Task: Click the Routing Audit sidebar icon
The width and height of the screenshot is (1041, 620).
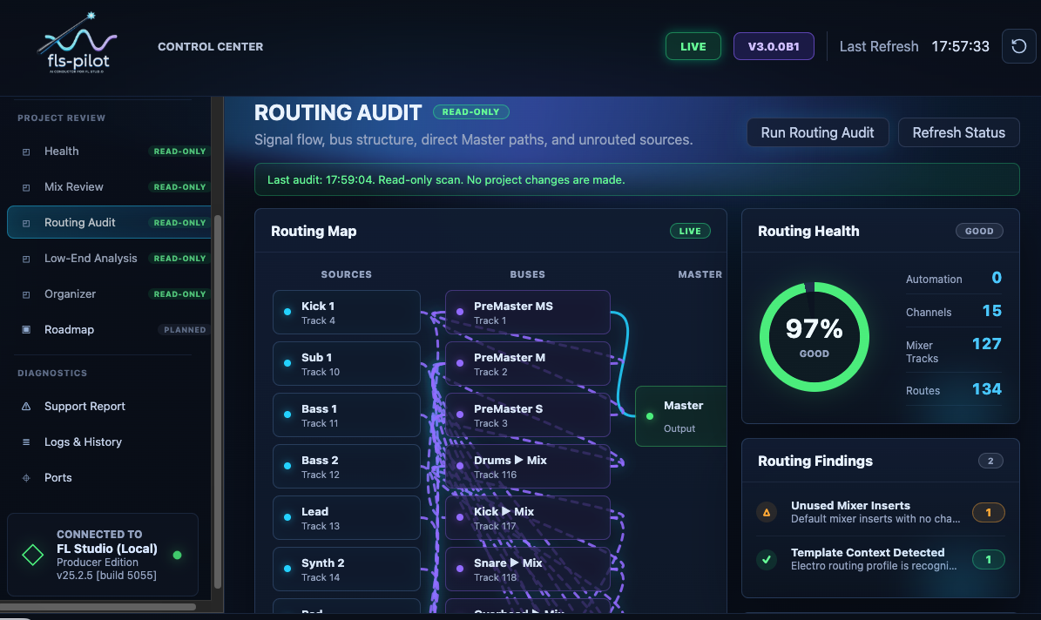Action: 26,224
